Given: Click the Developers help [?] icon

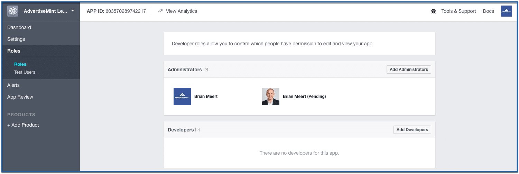Looking at the screenshot, I should tap(197, 130).
